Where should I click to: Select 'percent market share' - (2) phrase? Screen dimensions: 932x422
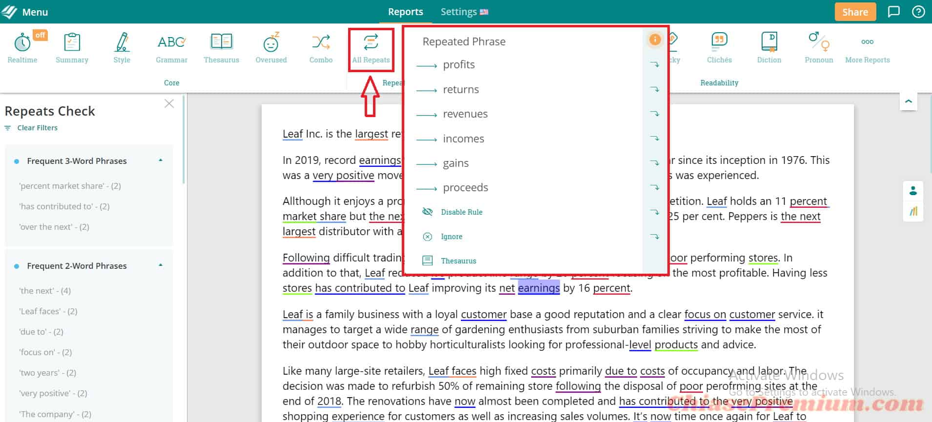[70, 186]
